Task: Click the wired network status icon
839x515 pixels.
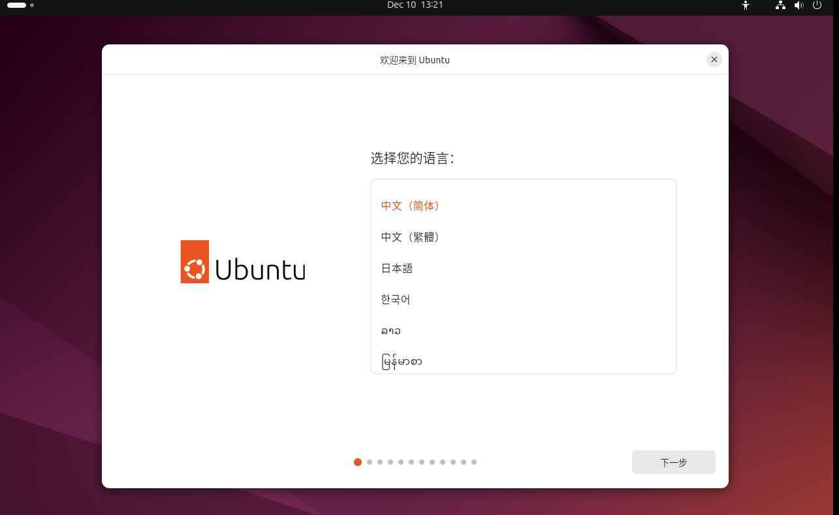Action: click(x=780, y=5)
